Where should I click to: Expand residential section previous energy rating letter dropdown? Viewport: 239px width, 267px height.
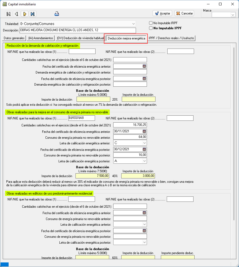[144, 224]
